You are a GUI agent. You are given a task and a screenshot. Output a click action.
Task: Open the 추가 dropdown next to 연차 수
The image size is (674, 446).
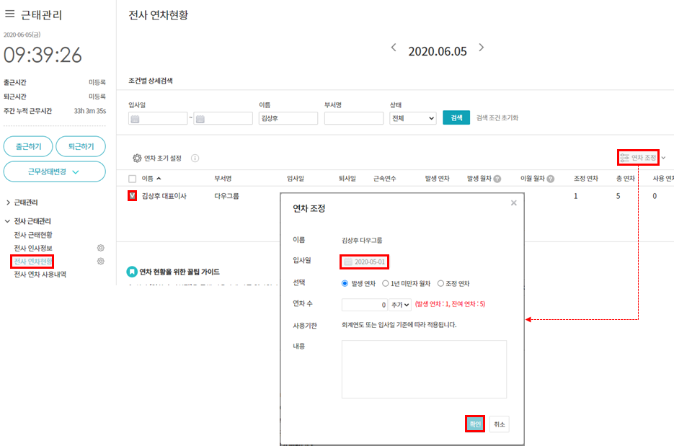point(400,305)
